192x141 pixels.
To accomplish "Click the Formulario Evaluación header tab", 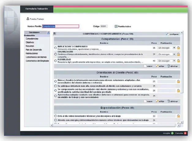I will [x=37, y=9].
